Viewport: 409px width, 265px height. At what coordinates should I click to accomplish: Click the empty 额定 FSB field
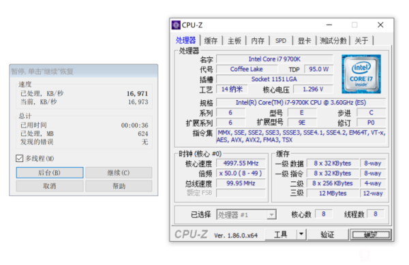coord(241,193)
